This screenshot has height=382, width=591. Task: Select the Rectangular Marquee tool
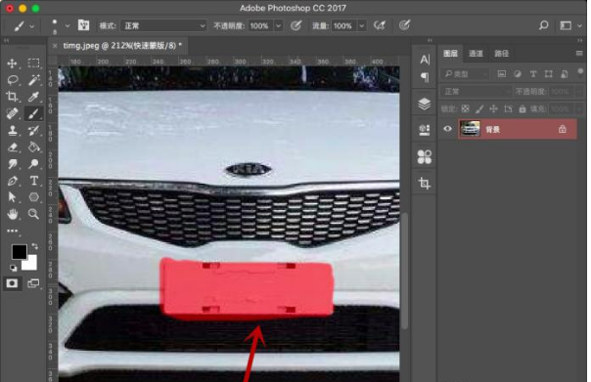[33, 64]
